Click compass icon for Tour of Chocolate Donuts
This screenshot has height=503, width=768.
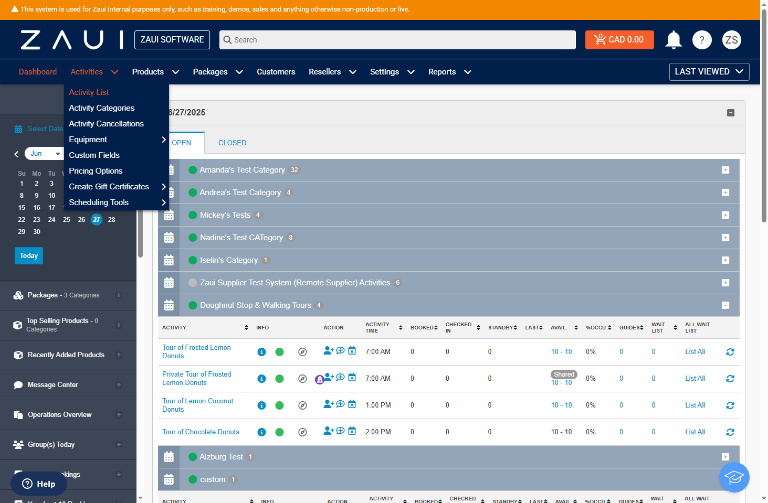point(302,432)
